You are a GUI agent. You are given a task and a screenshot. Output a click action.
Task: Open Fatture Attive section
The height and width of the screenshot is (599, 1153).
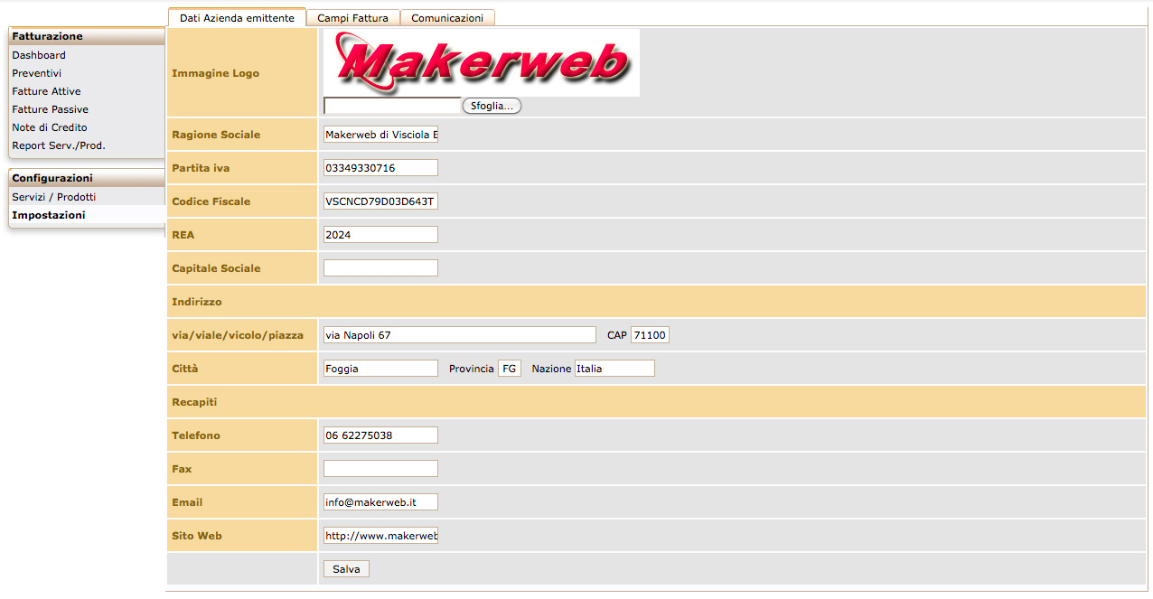[46, 91]
